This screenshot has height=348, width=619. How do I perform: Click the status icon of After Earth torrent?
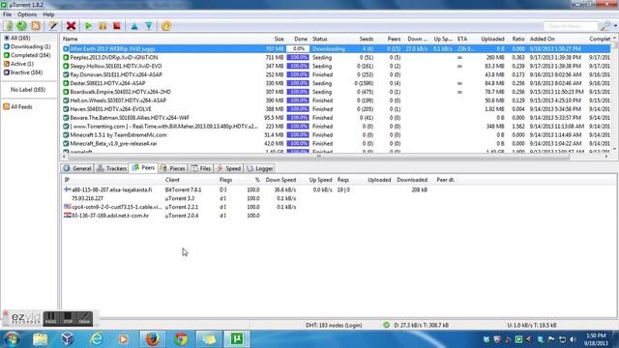click(x=66, y=49)
